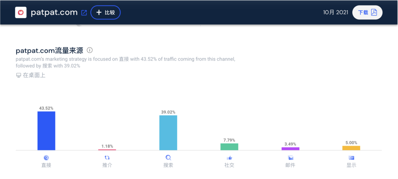
Task: Open patpat.com via external link icon
Action: [x=84, y=13]
